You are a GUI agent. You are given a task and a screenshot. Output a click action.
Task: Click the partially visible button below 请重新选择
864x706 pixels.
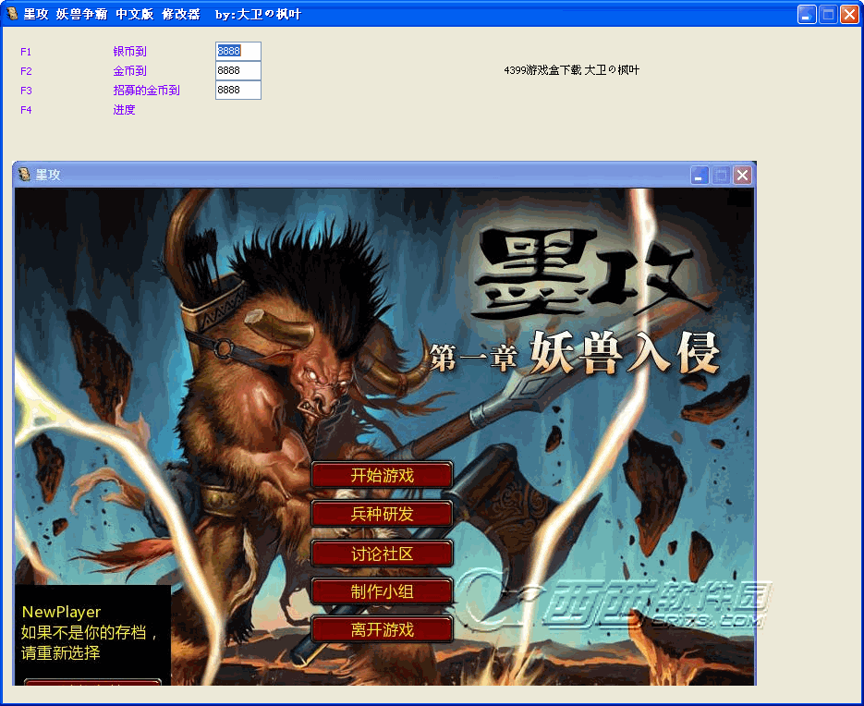tap(92, 682)
